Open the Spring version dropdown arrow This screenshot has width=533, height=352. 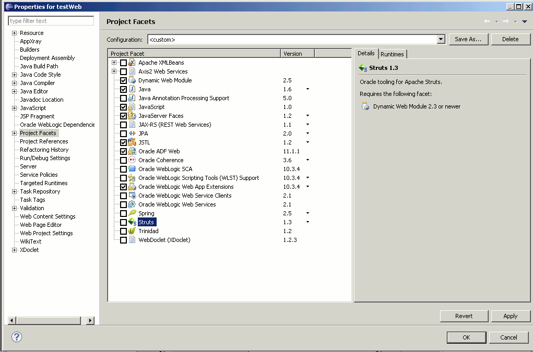click(x=307, y=213)
